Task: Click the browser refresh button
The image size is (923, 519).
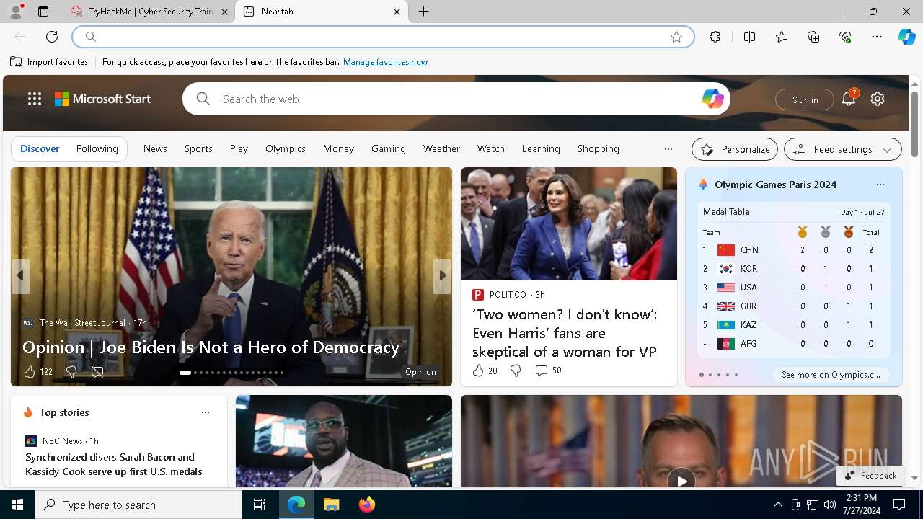Action: pos(52,37)
